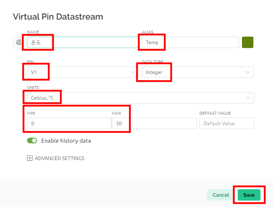Cancel the datastream dialog
Screen dimensions: 274x207
click(x=221, y=195)
